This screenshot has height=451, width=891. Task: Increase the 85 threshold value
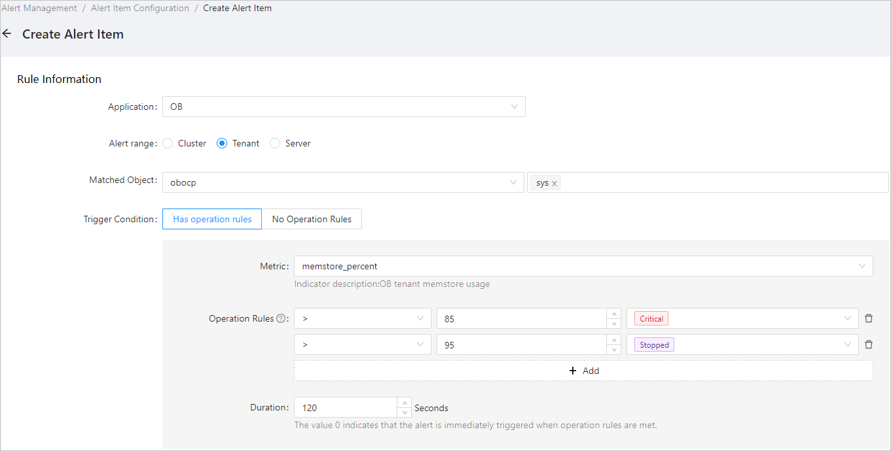coord(614,314)
